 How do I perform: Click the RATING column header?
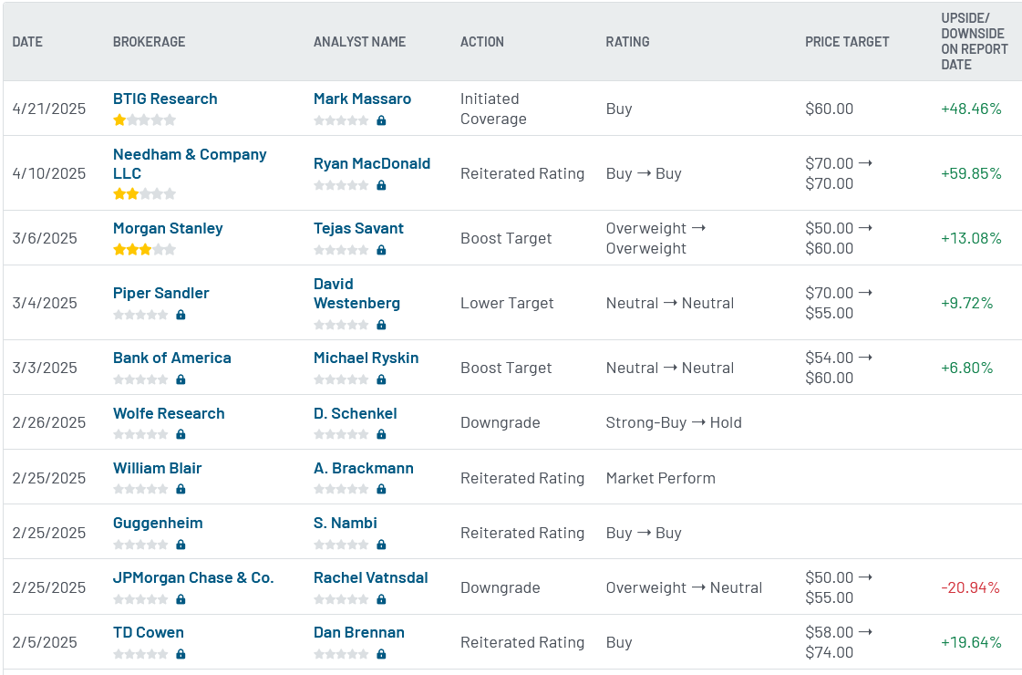point(627,42)
